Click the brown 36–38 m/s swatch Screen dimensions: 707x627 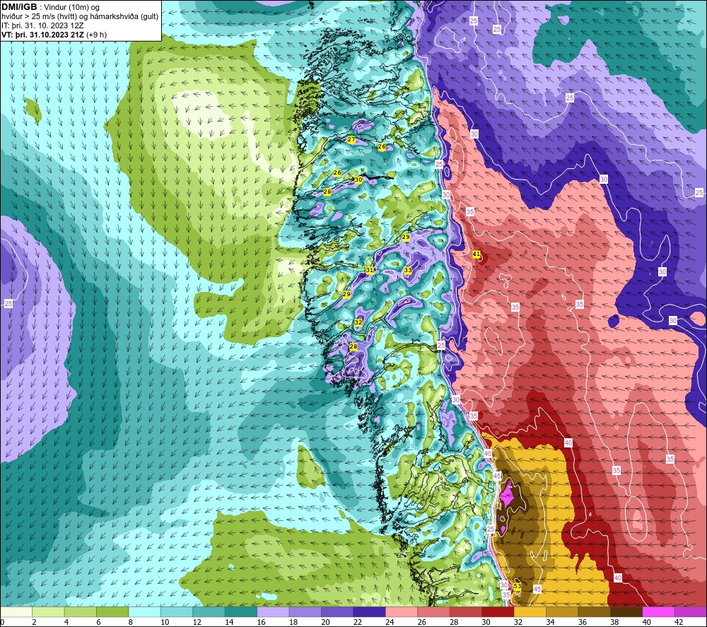coord(595,611)
